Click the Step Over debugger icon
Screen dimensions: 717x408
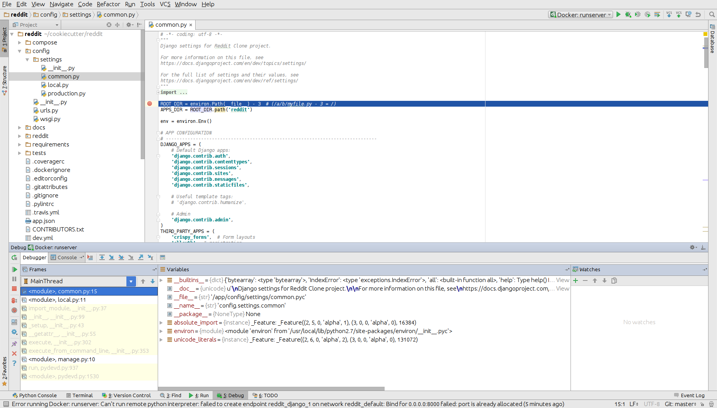coord(102,257)
